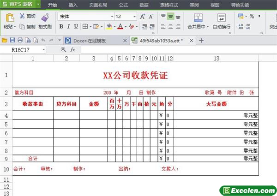Click the cell borders icon
The height and width of the screenshot is (196, 277).
click(85, 27)
